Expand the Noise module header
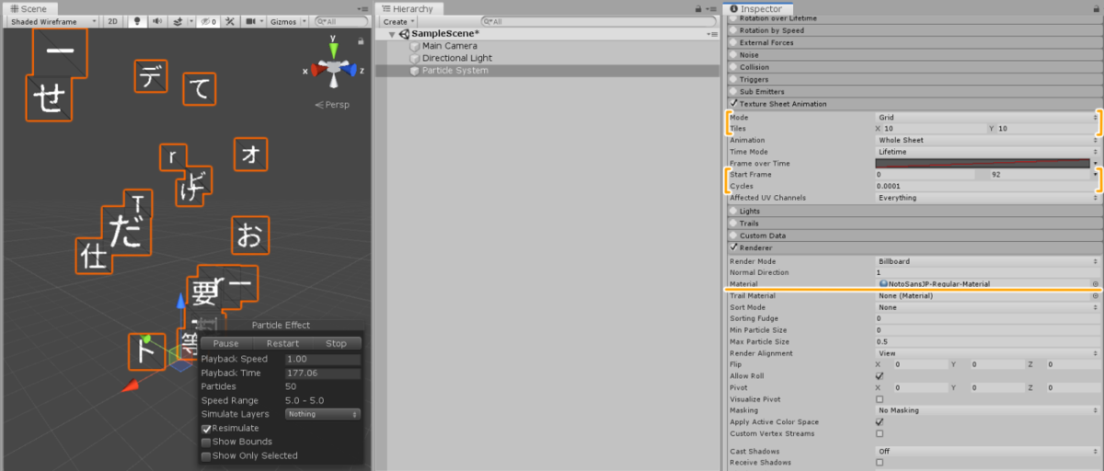Screen dimensions: 1104x471 click(x=914, y=54)
